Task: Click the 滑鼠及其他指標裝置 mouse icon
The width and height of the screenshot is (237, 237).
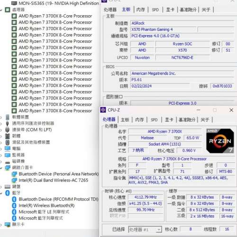Action: coord(8,142)
